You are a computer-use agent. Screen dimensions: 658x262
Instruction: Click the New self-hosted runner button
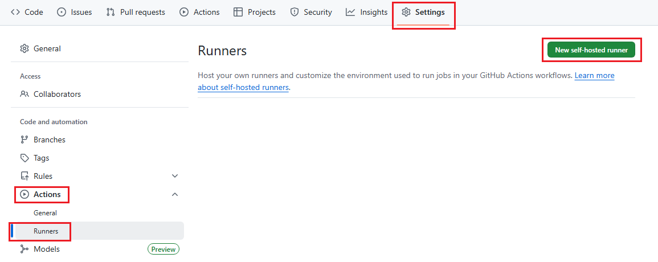tap(591, 50)
